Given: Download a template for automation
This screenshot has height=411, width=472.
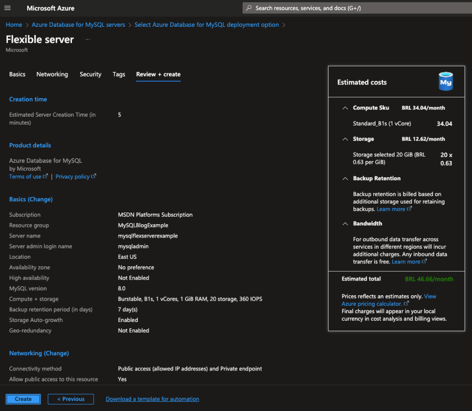Looking at the screenshot, I should point(152,399).
